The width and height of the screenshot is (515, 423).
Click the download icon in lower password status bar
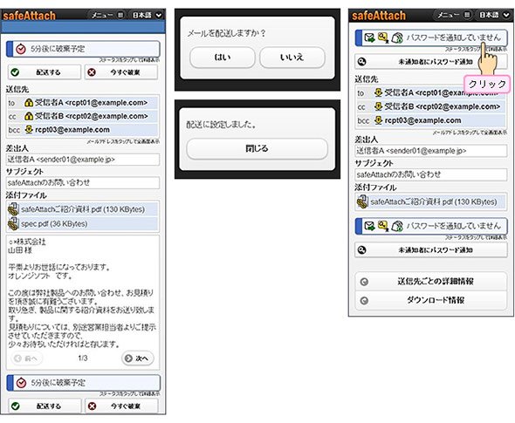click(397, 226)
